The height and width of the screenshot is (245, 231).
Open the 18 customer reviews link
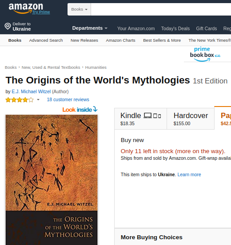68,99
